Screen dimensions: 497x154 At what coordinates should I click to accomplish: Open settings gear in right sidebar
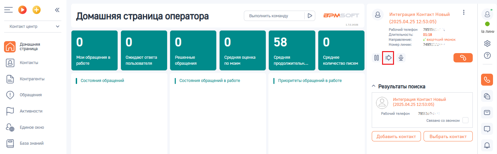[x=487, y=43]
